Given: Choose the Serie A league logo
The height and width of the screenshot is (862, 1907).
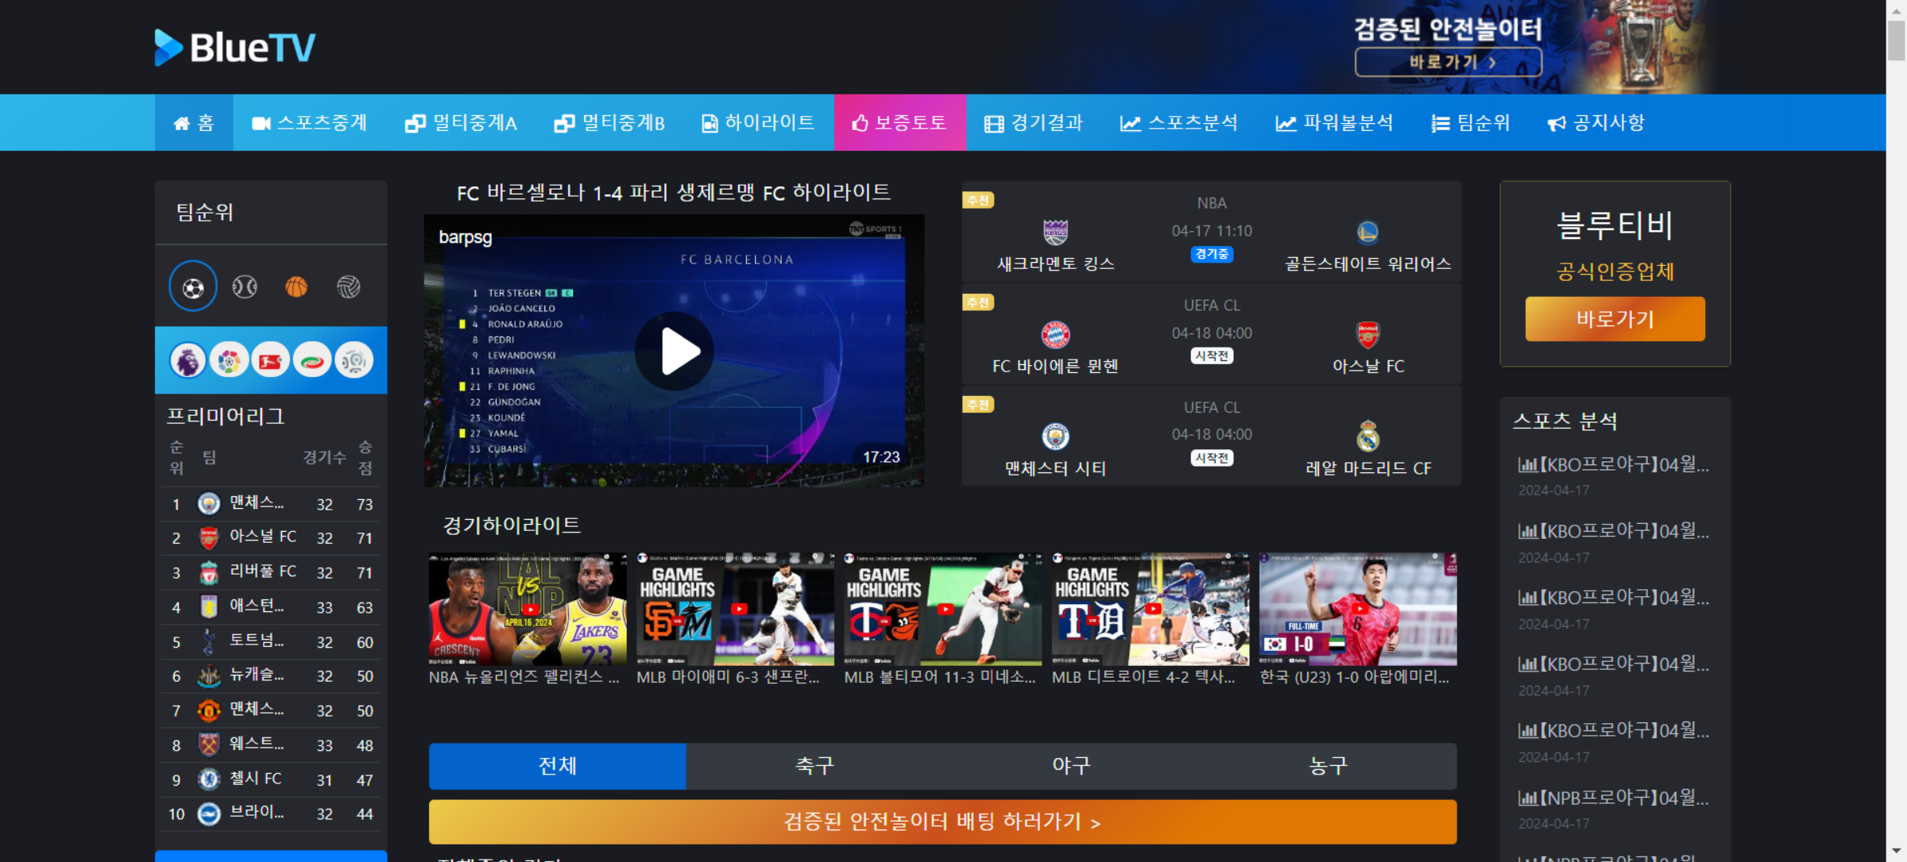Looking at the screenshot, I should [x=311, y=361].
